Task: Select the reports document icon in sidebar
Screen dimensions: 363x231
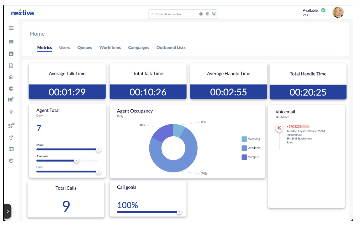Action: tap(11, 65)
